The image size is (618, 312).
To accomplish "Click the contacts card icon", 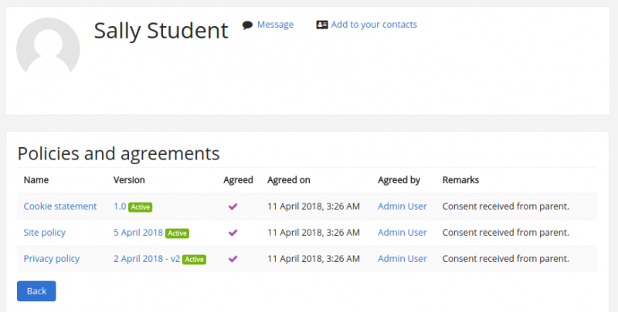I will [322, 25].
